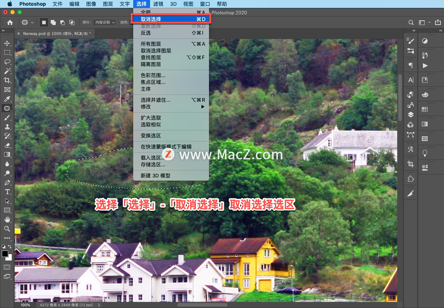Switch to the Norway.psd document tab

57,33
